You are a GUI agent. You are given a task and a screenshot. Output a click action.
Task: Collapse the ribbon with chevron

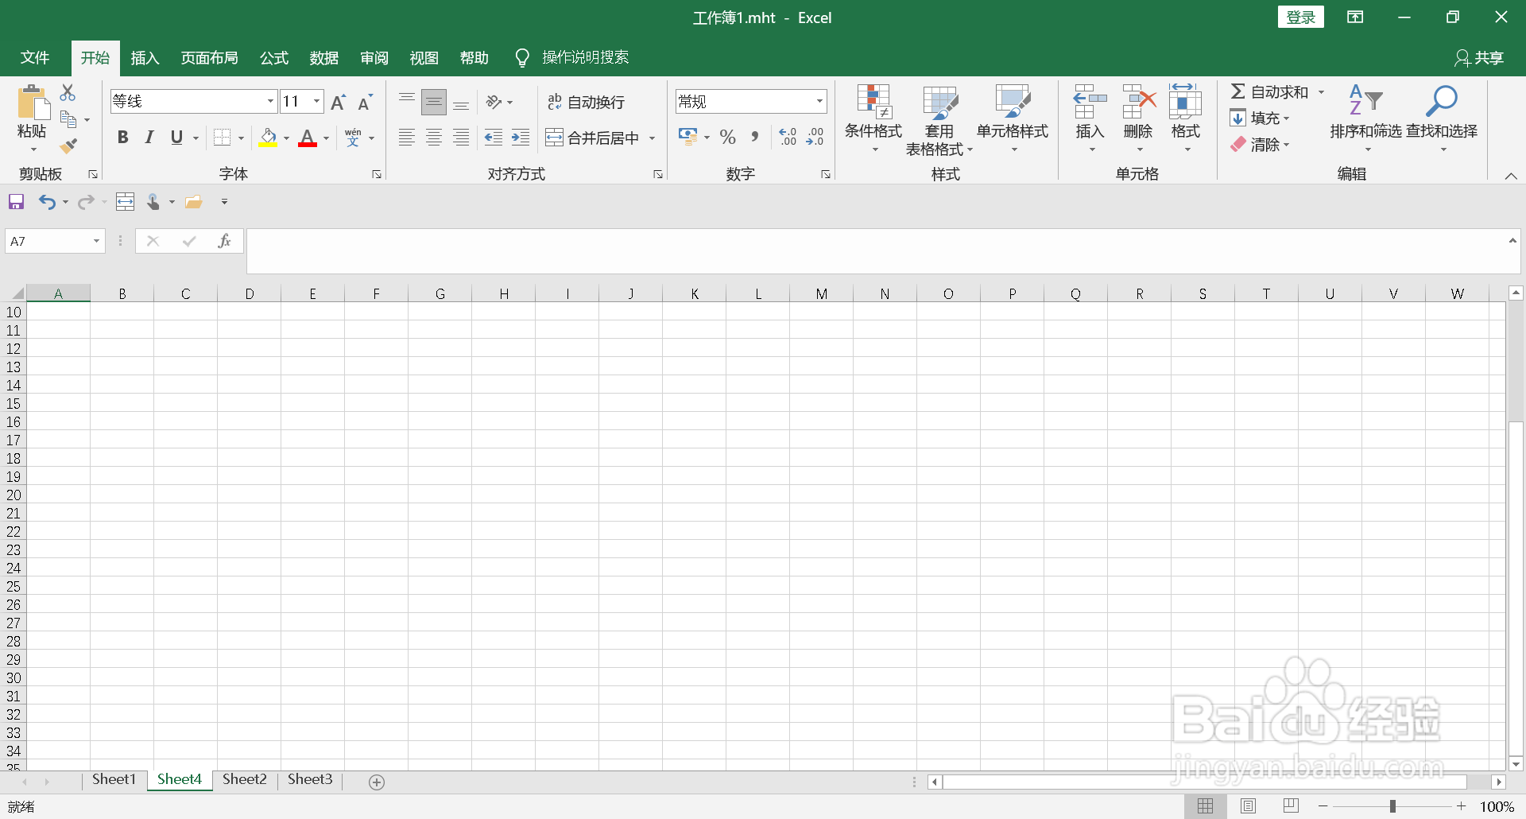click(1511, 176)
